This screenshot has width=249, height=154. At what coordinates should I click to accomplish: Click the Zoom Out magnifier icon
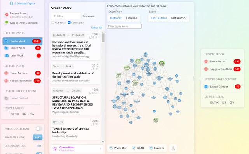pos(111,148)
